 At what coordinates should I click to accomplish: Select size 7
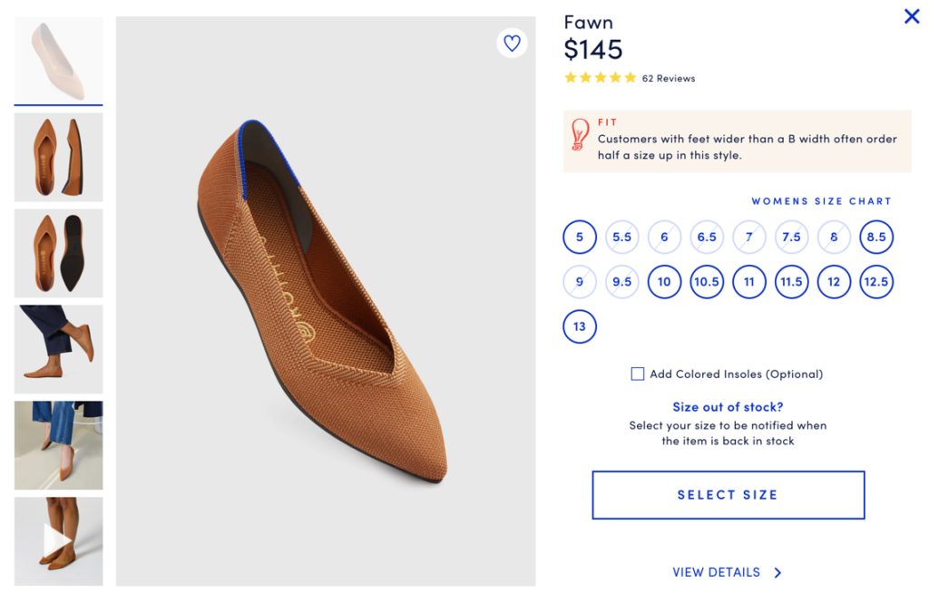(x=748, y=237)
